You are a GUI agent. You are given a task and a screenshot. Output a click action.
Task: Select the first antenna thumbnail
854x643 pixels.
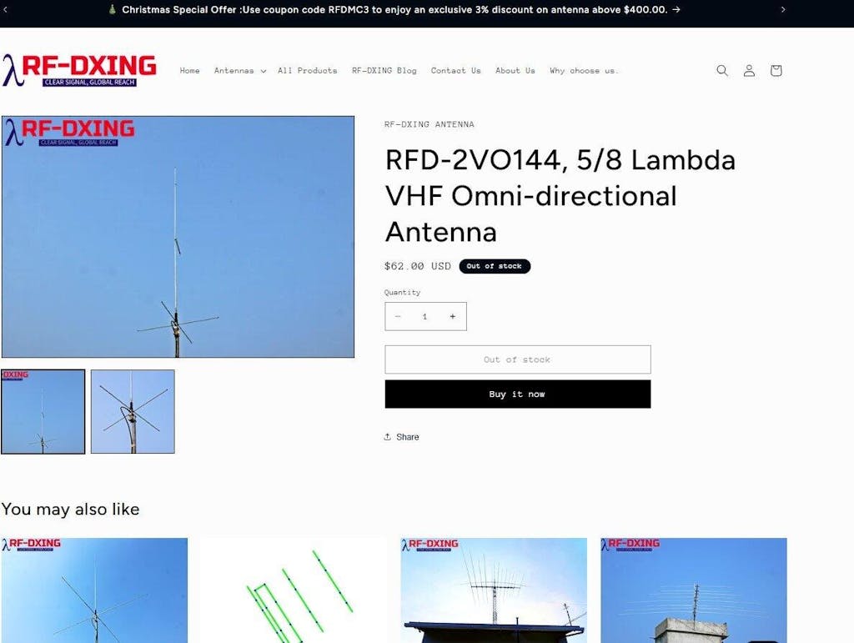click(43, 412)
